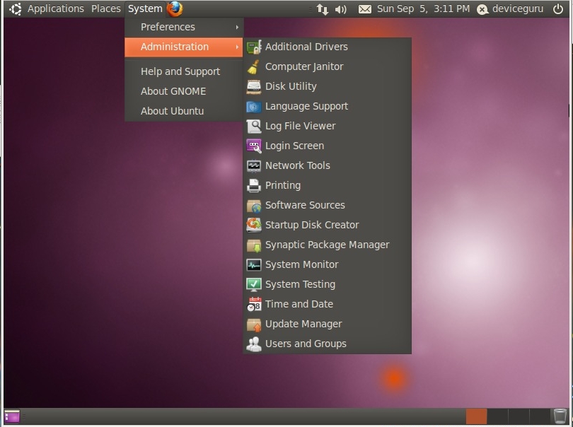Open About GNOME
This screenshot has height=427, width=573.
point(184,91)
